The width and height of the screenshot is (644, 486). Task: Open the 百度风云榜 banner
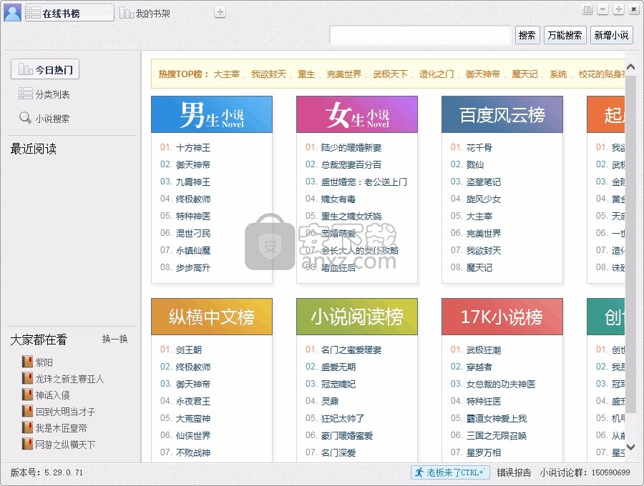pyautogui.click(x=502, y=114)
